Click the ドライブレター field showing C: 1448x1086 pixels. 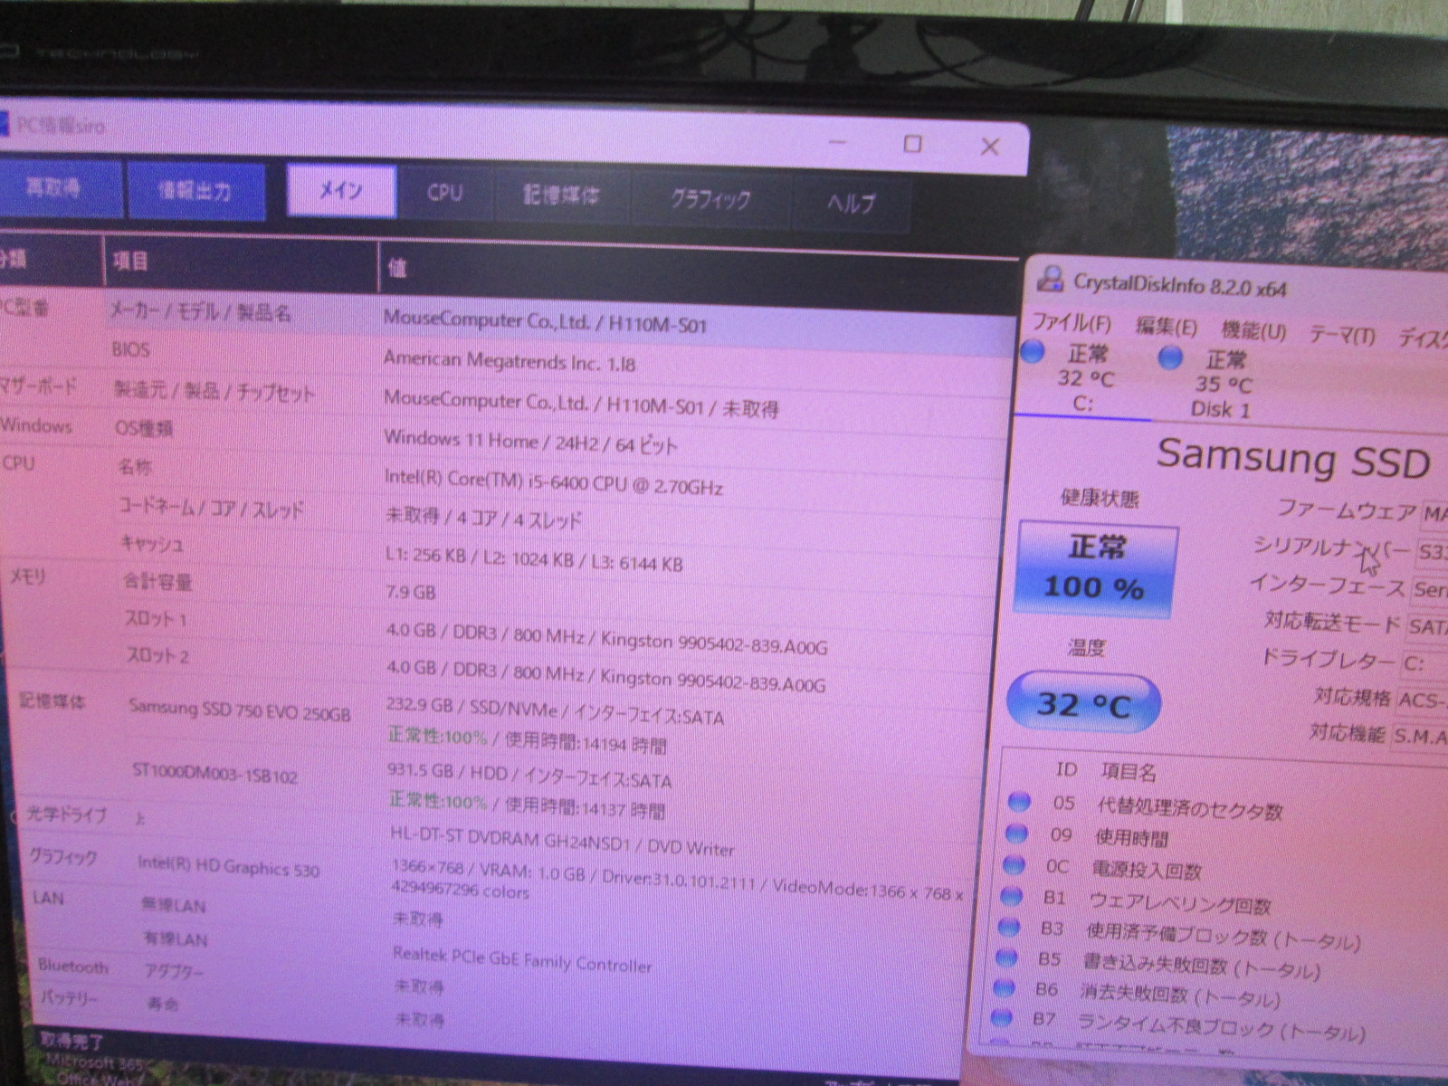click(1424, 663)
